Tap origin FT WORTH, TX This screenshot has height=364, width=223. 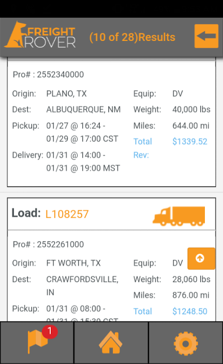click(x=73, y=263)
